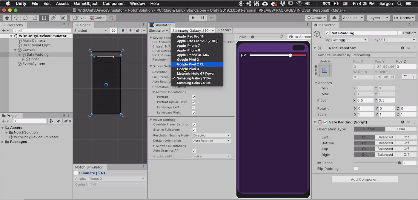Switch to the Notch Simulator tab

tap(89, 167)
